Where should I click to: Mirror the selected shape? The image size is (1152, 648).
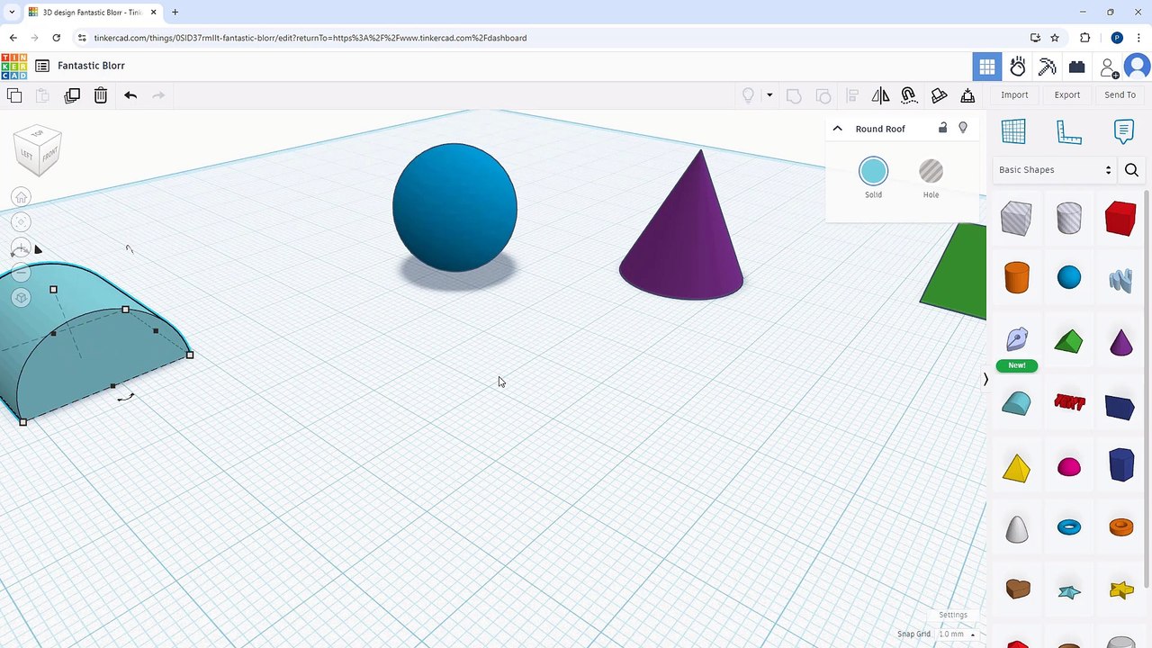(880, 95)
